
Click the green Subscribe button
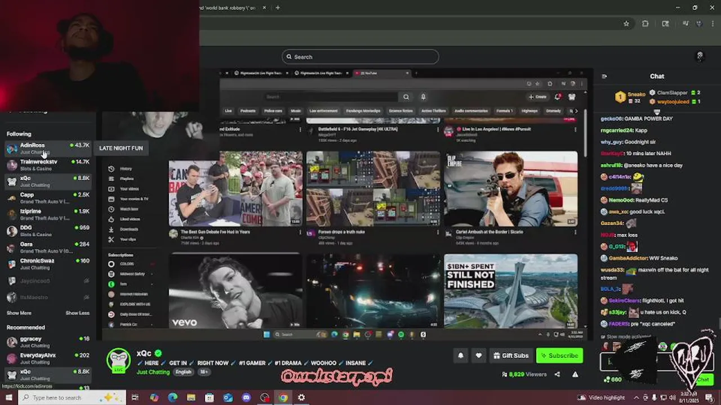coord(559,355)
